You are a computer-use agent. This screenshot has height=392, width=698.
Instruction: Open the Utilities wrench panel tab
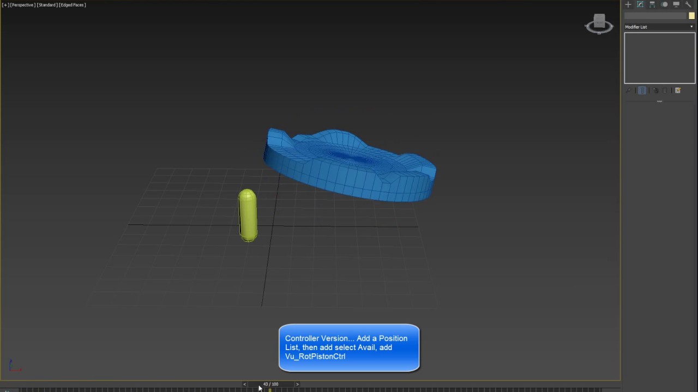tap(688, 4)
